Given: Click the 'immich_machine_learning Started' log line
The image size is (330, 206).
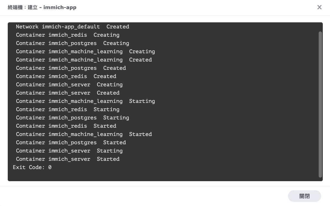Looking at the screenshot, I should click(x=84, y=134).
